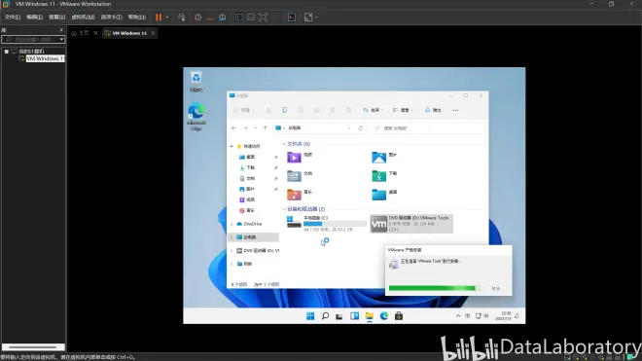Click the Explorer back arrow

pyautogui.click(x=233, y=128)
